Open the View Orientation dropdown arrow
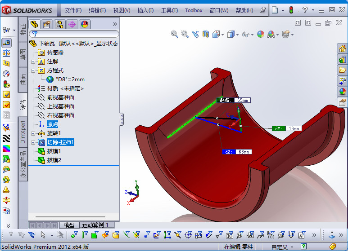348x251 pixels. (222, 35)
